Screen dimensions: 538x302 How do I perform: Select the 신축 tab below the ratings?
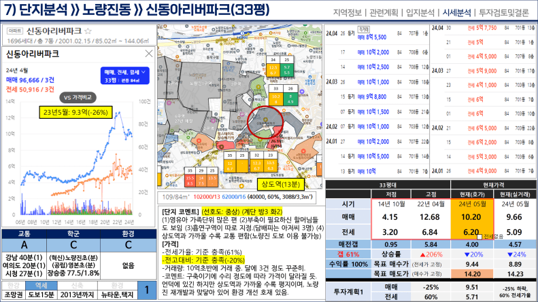pyautogui.click(x=78, y=286)
